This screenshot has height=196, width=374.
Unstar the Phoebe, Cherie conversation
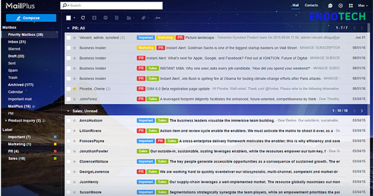click(74, 89)
